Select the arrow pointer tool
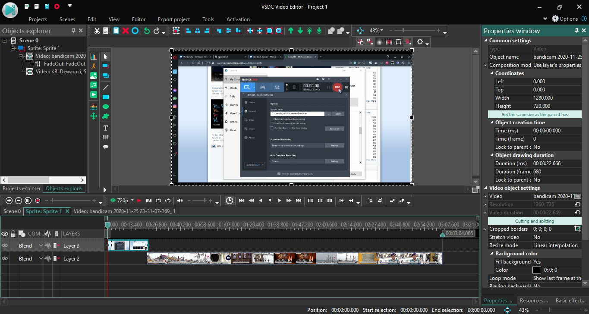The width and height of the screenshot is (589, 314). 106,57
